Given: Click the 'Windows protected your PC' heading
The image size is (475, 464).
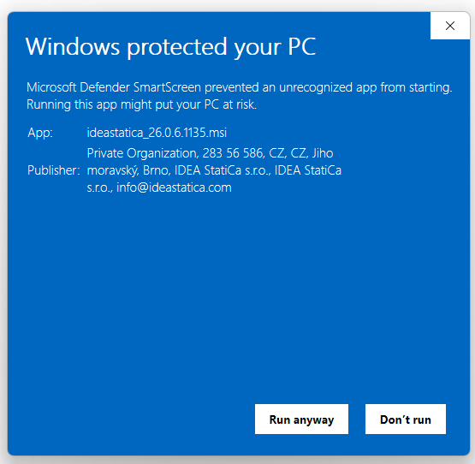Looking at the screenshot, I should pos(170,47).
